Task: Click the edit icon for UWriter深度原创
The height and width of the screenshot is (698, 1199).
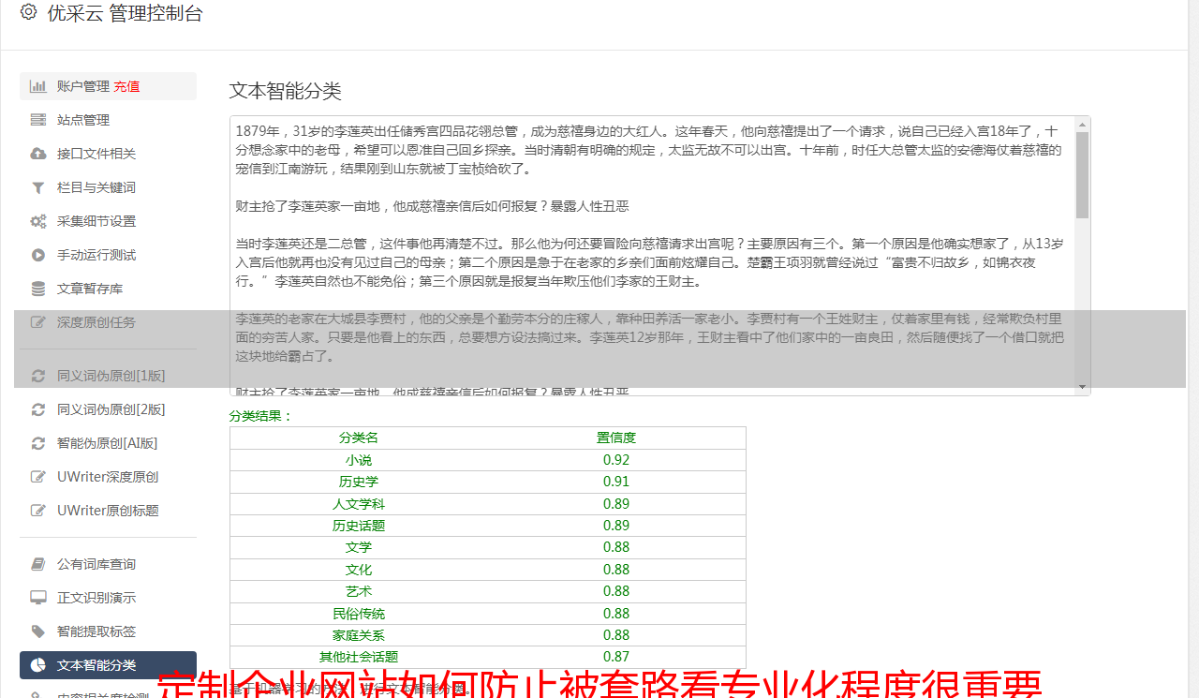Action: (38, 477)
